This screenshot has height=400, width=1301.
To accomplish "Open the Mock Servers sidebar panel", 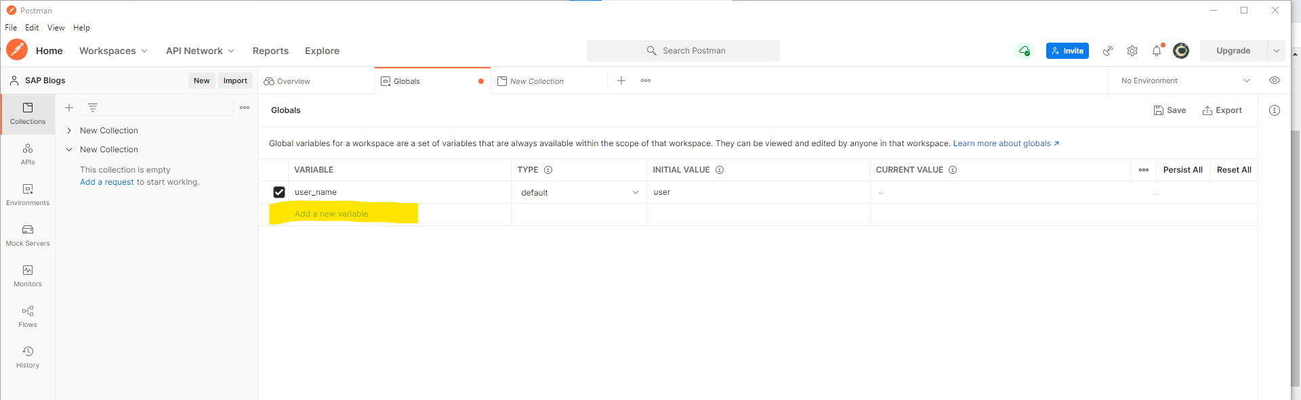I will [28, 236].
